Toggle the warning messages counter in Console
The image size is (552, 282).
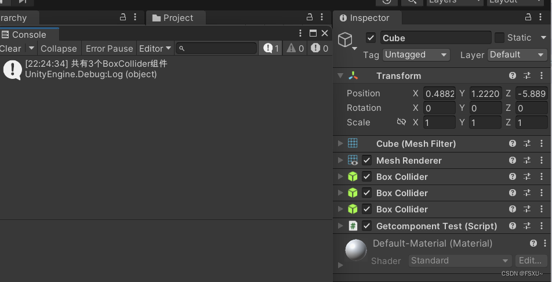click(295, 49)
